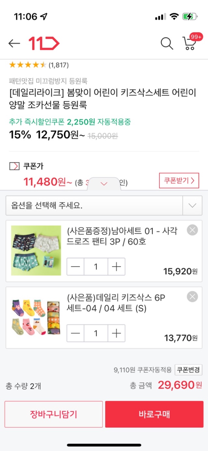Decrease quantity of kids socks set

pos(75,333)
